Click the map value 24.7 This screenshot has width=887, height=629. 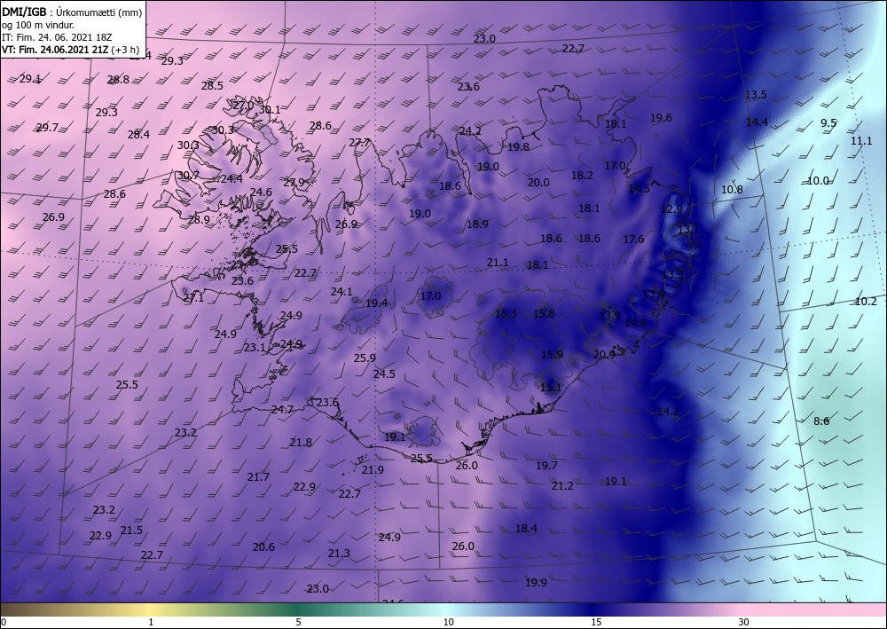282,410
